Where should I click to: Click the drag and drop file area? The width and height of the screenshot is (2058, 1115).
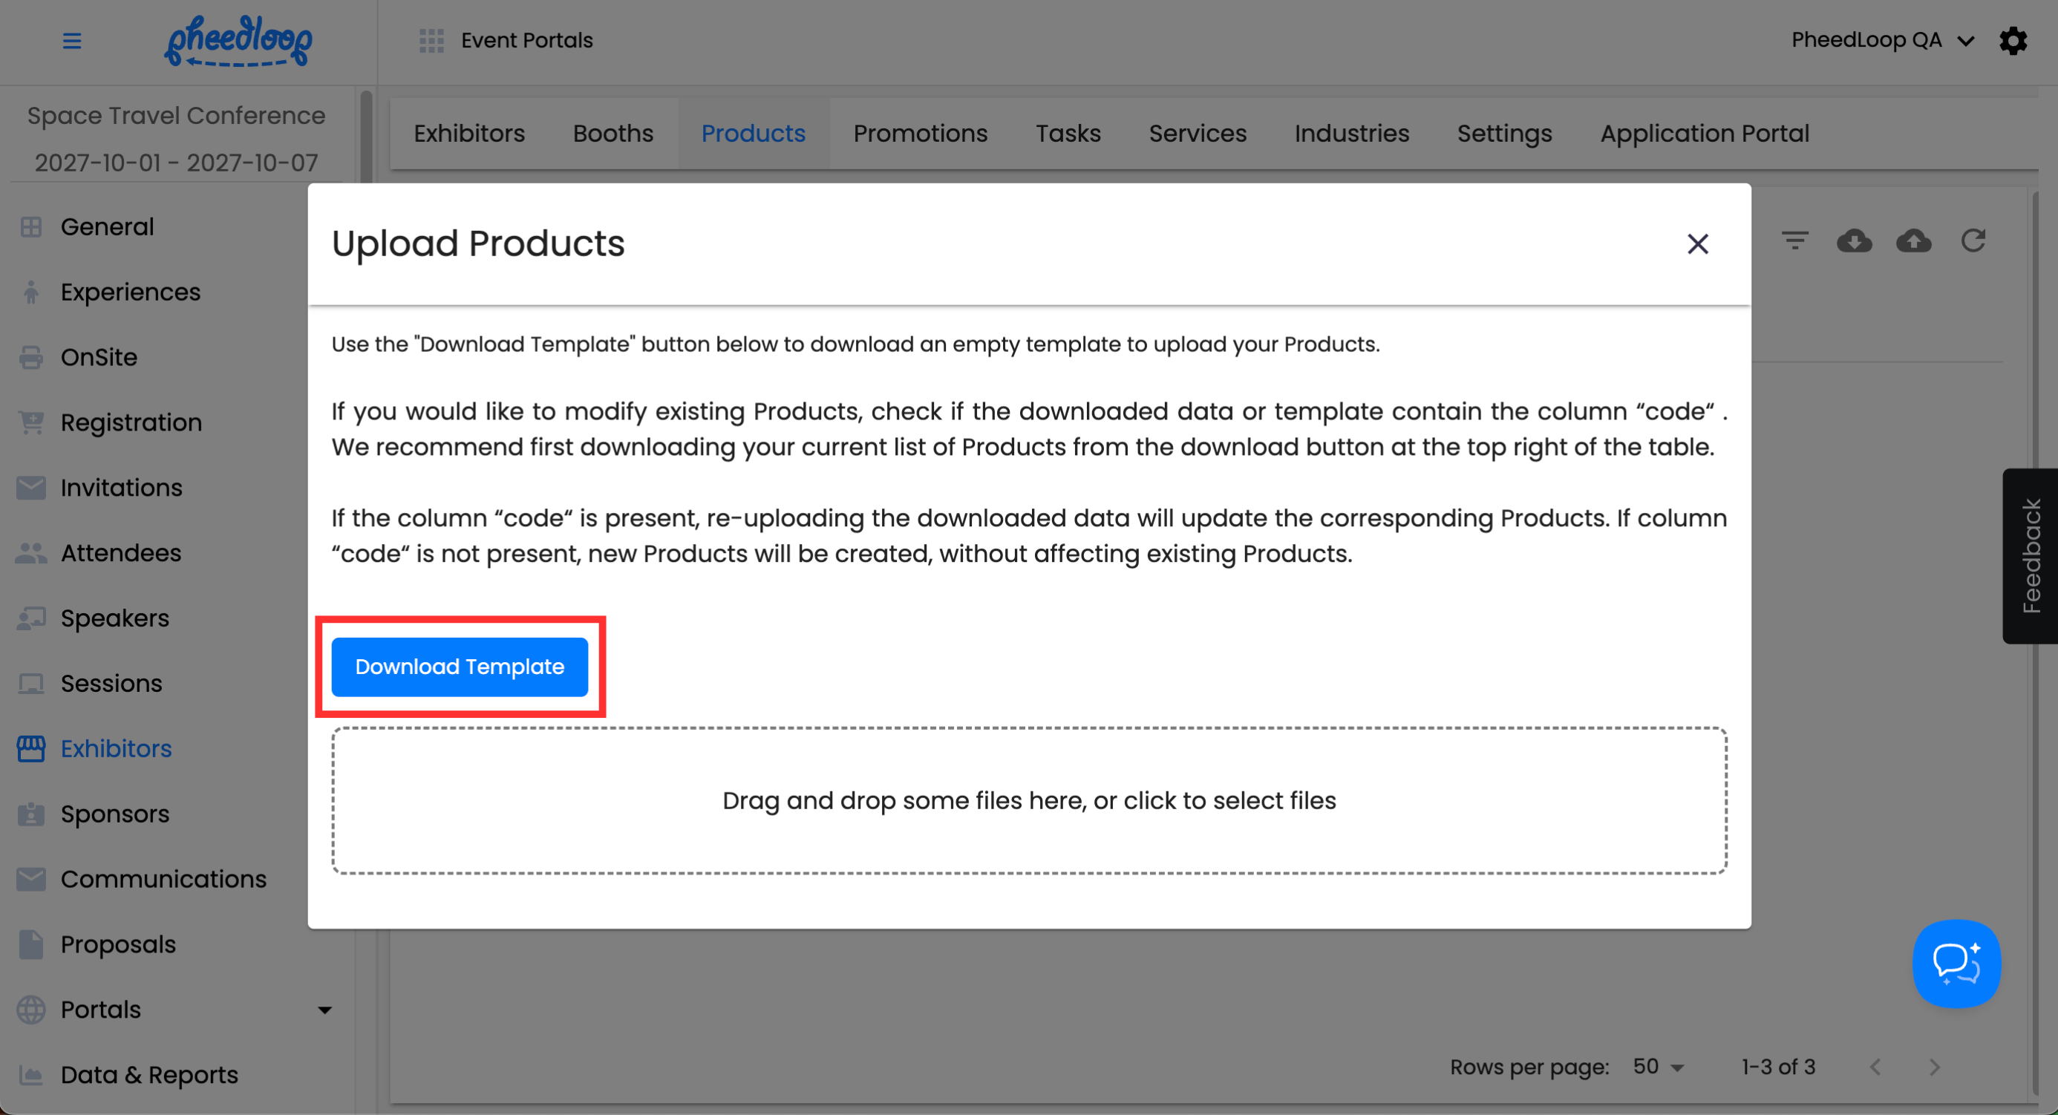tap(1029, 800)
